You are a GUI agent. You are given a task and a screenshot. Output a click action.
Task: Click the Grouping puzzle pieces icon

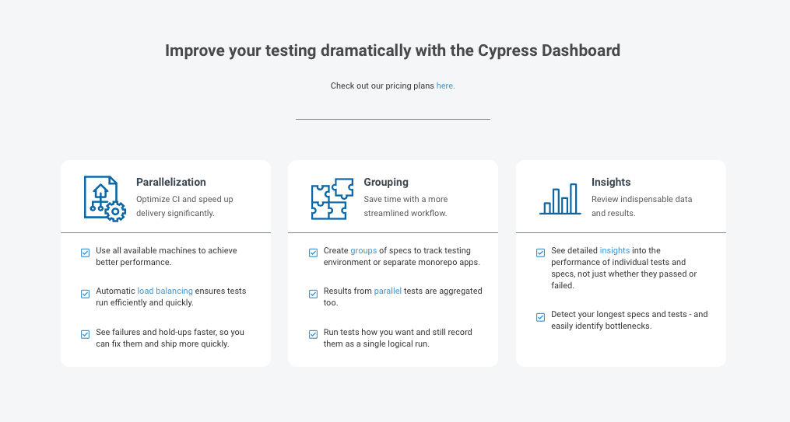pyautogui.click(x=332, y=199)
